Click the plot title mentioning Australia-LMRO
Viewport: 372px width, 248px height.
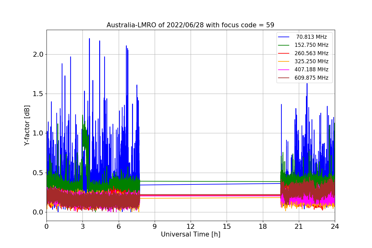click(190, 25)
